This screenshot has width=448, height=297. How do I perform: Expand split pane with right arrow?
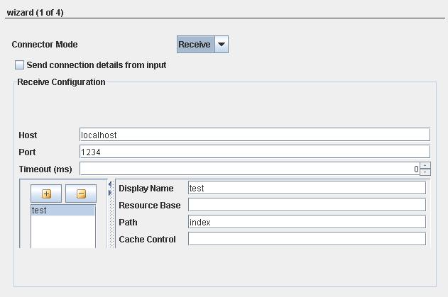point(110,193)
